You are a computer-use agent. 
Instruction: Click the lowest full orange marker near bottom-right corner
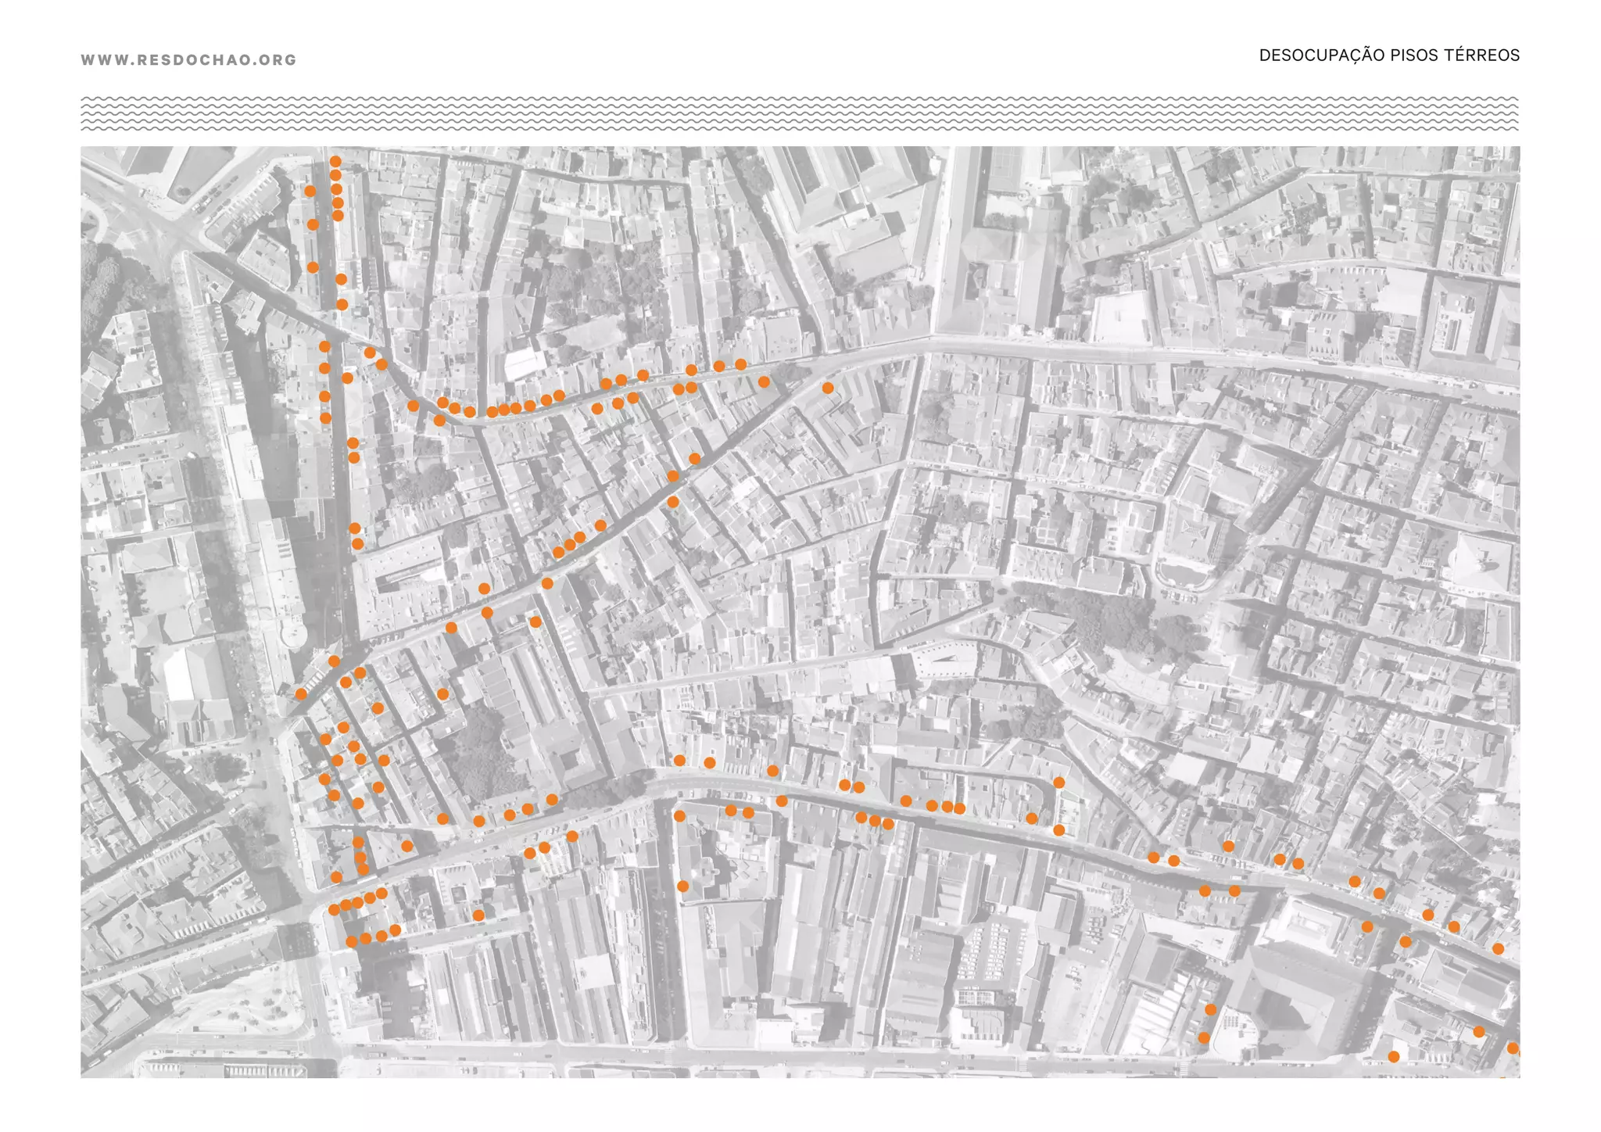[x=1393, y=1057]
